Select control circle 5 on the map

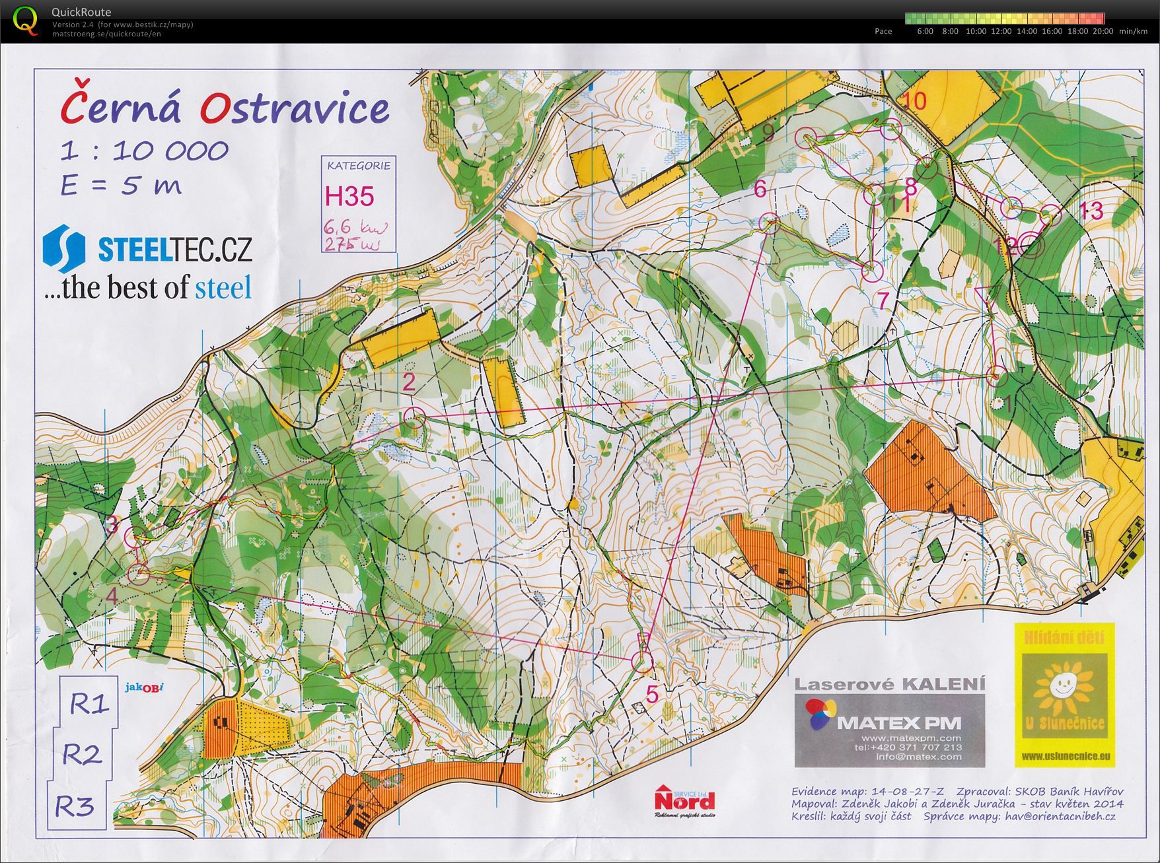[x=641, y=661]
